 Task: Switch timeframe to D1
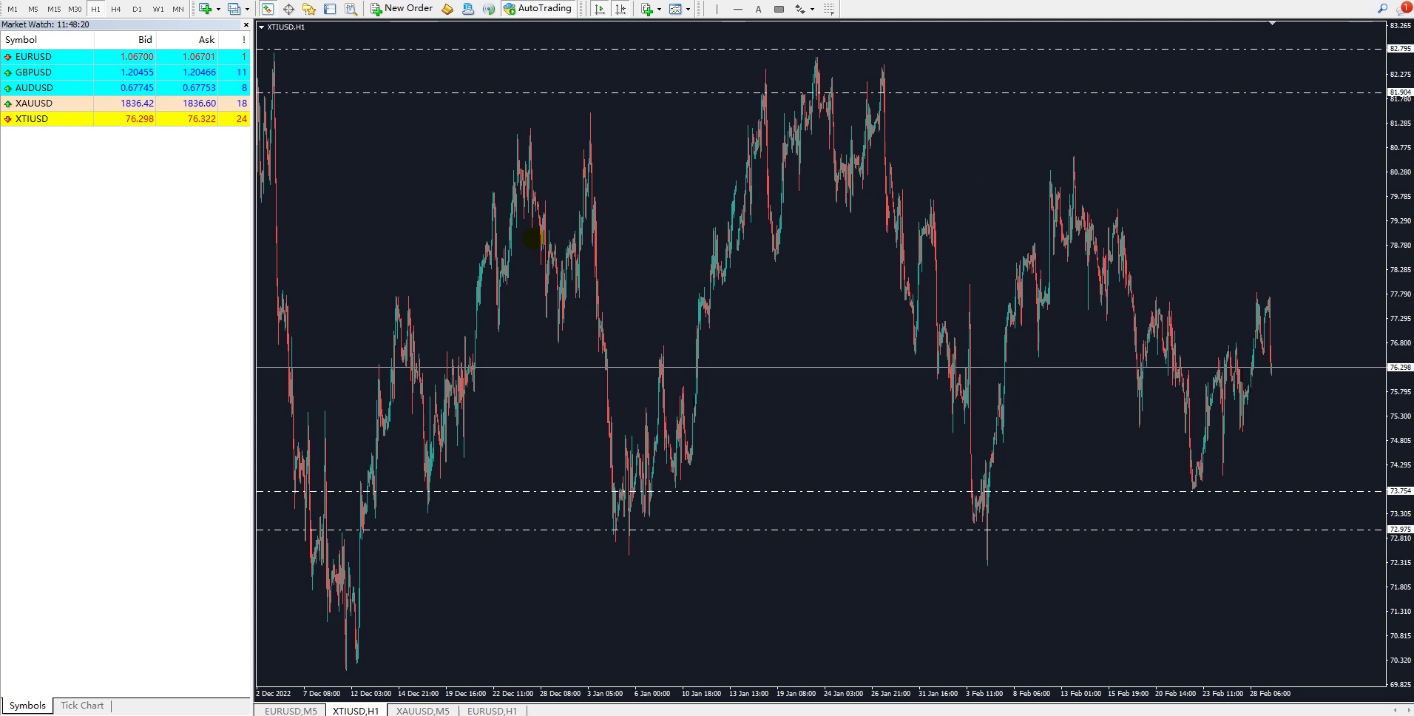(x=137, y=9)
